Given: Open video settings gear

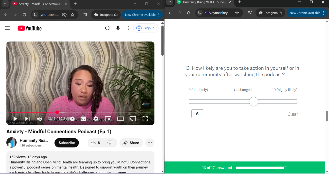Looking at the screenshot, I should pos(96,119).
